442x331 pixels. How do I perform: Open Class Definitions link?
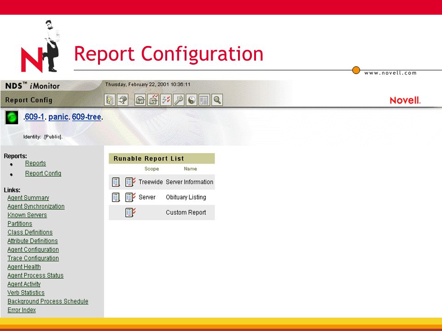(x=30, y=232)
